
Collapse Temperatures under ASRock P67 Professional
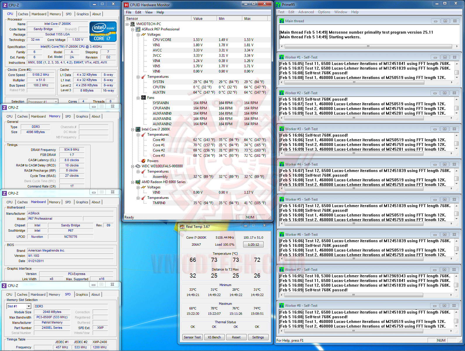(x=138, y=77)
